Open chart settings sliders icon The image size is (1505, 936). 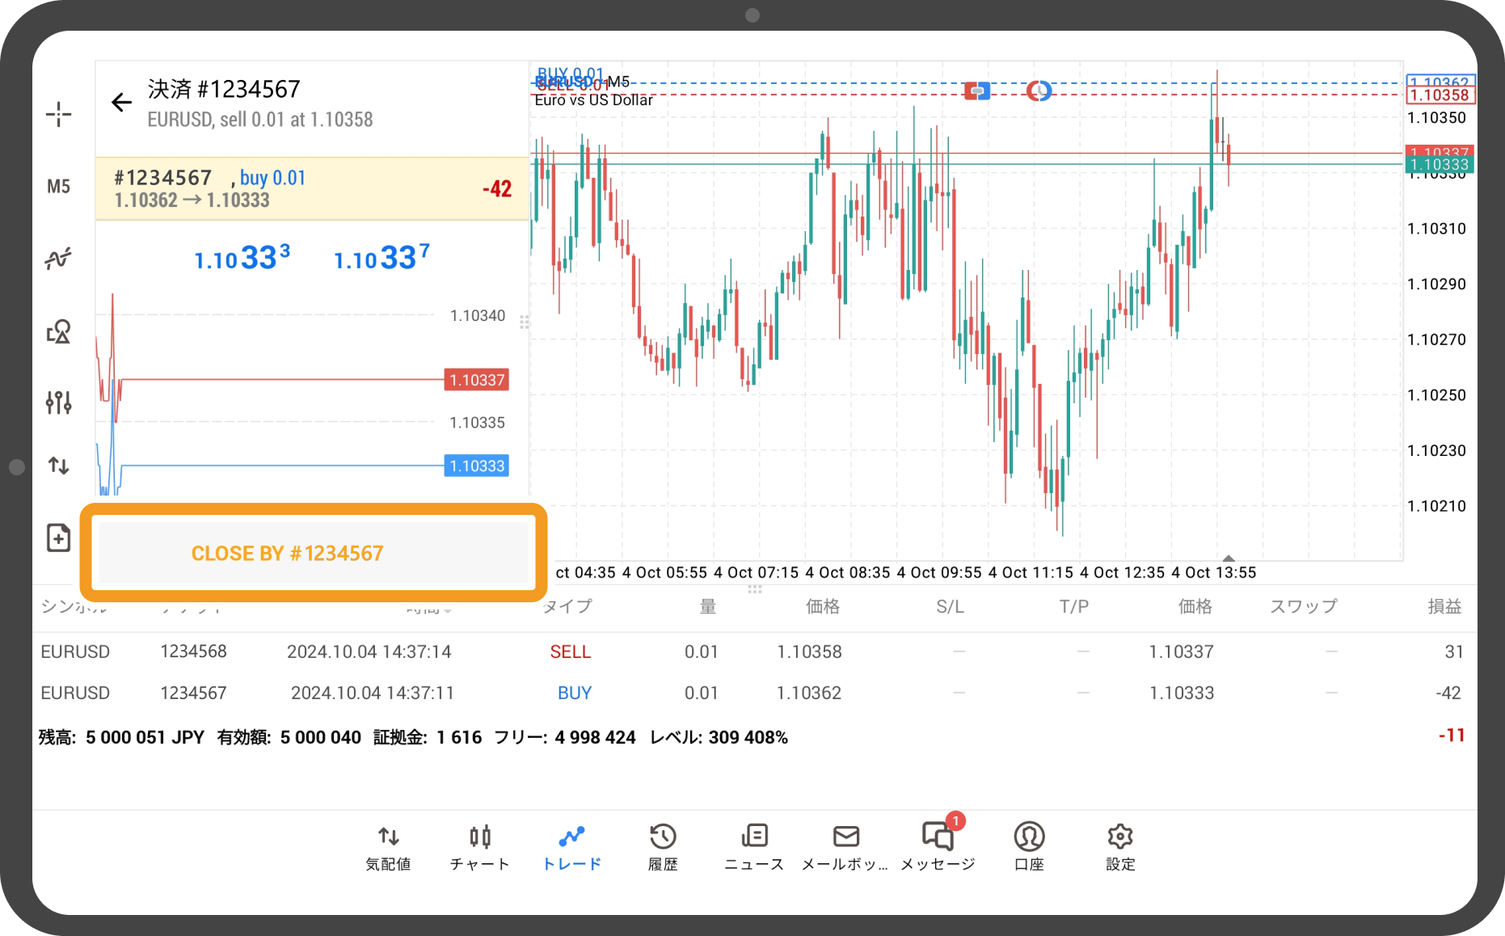pyautogui.click(x=58, y=402)
